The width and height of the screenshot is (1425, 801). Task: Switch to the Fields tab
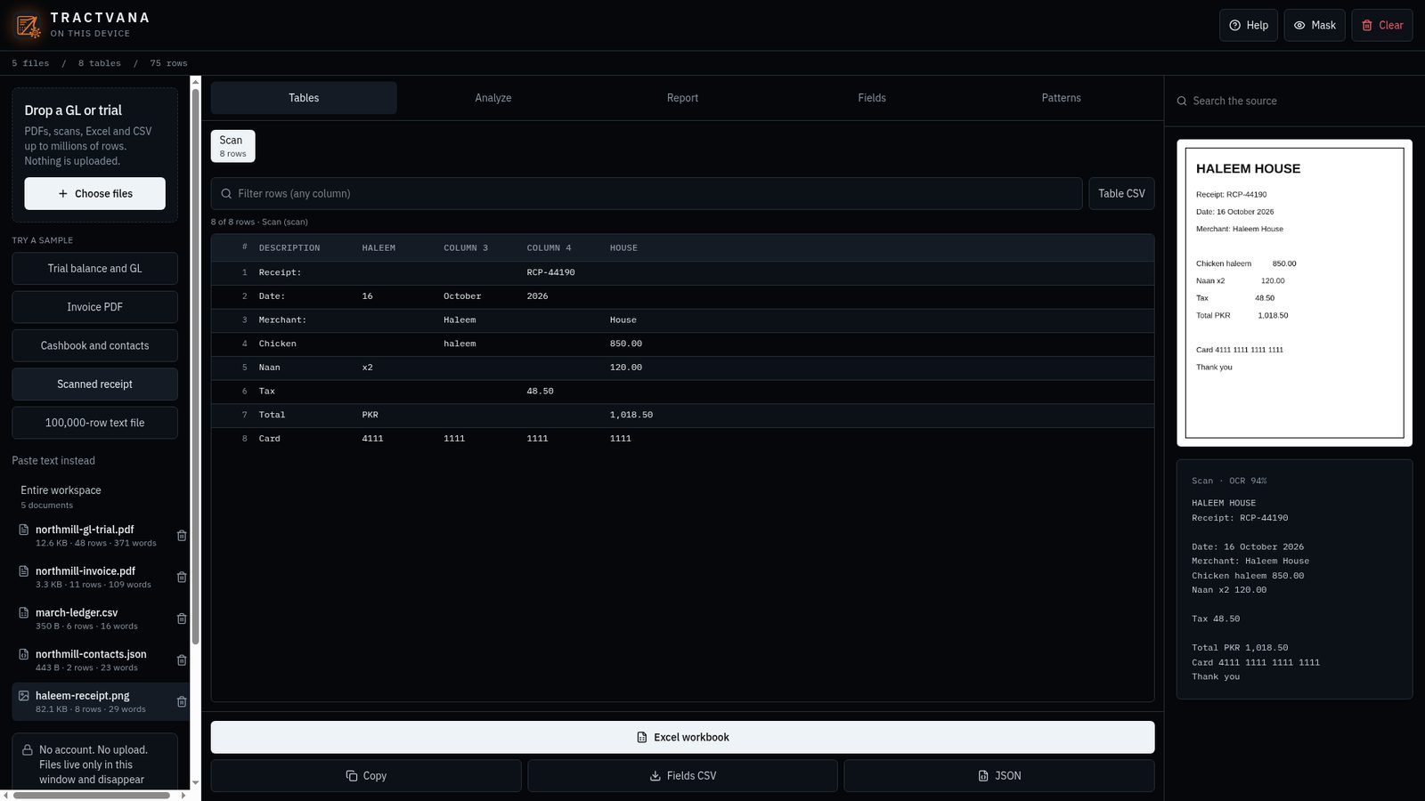pos(872,98)
